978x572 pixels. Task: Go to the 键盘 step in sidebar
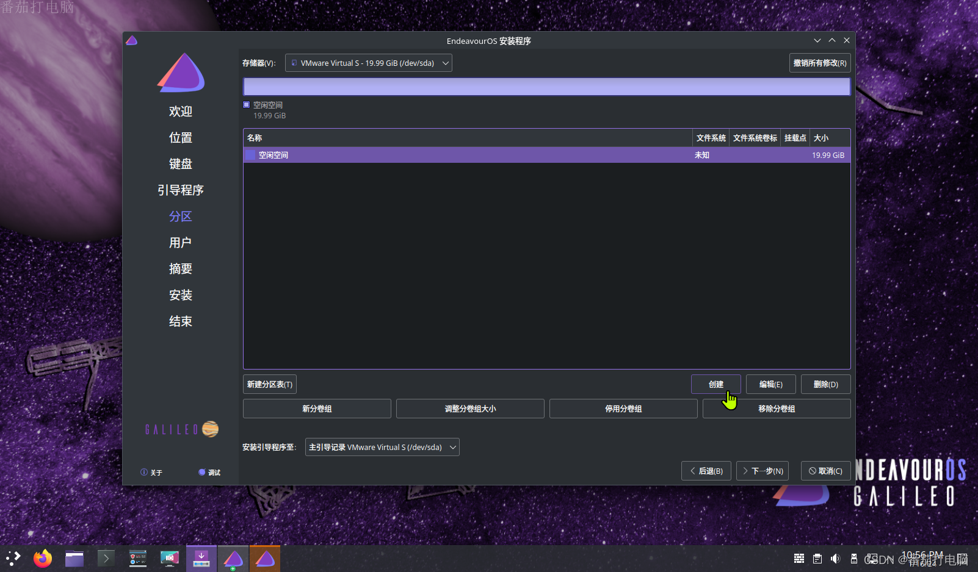click(181, 164)
